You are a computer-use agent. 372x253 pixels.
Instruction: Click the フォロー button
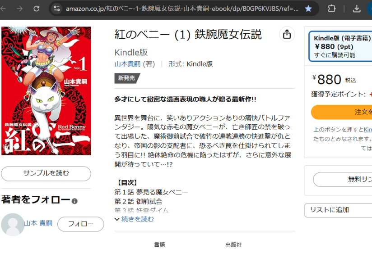81,224
